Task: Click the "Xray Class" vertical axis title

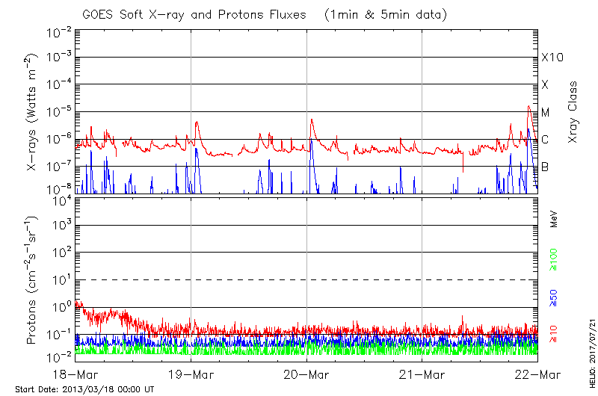Action: pyautogui.click(x=573, y=112)
